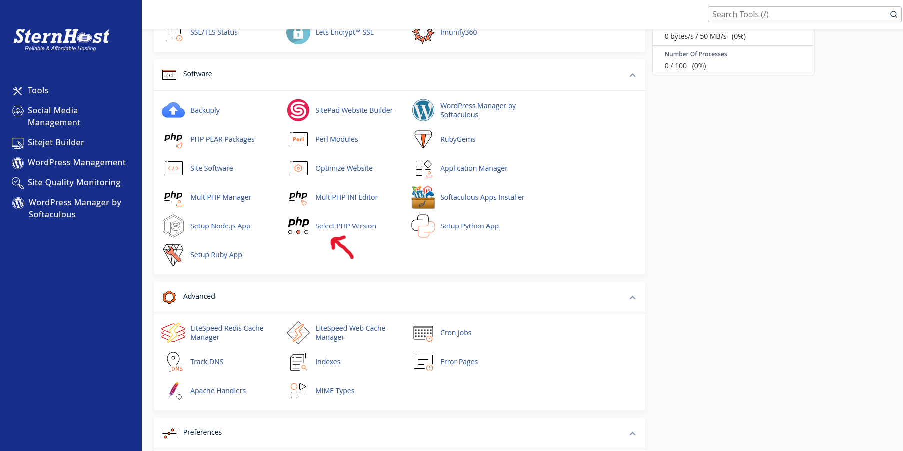Collapse the Advanced section chevron
The height and width of the screenshot is (451, 903).
click(632, 298)
